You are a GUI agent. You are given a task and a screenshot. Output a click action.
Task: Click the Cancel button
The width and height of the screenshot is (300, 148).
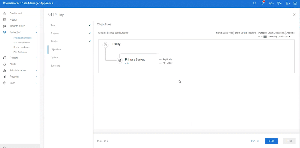tap(255, 141)
